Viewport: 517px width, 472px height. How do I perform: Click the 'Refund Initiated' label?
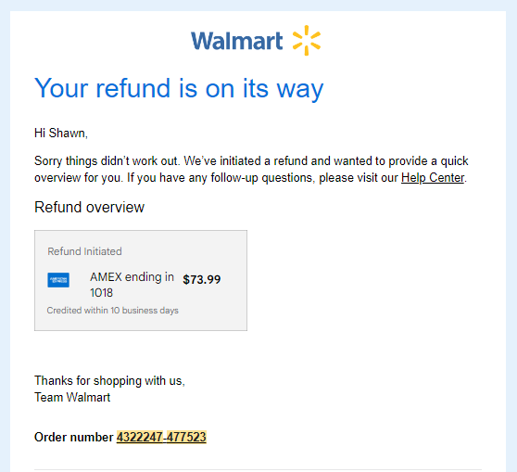click(84, 251)
